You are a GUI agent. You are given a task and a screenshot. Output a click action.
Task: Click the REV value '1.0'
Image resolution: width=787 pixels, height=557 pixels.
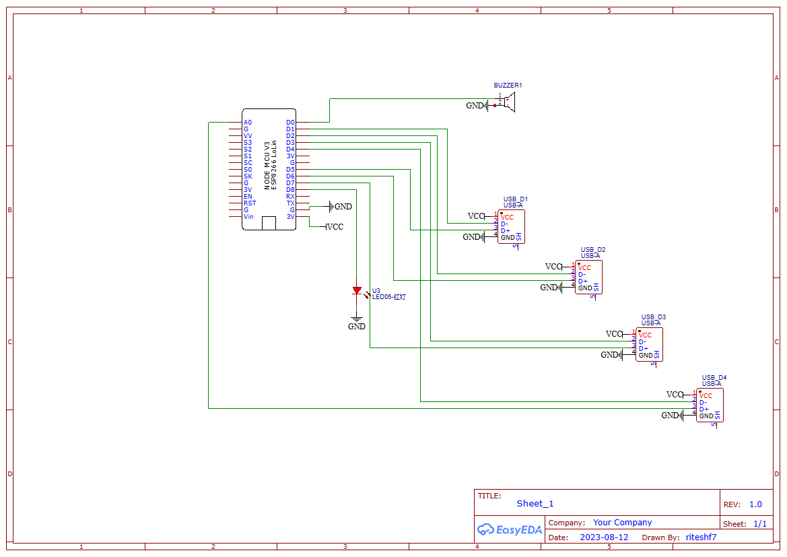click(x=755, y=504)
